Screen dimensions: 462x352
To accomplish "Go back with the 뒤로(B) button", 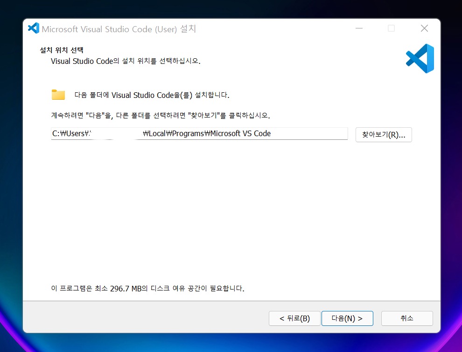I will pyautogui.click(x=294, y=318).
